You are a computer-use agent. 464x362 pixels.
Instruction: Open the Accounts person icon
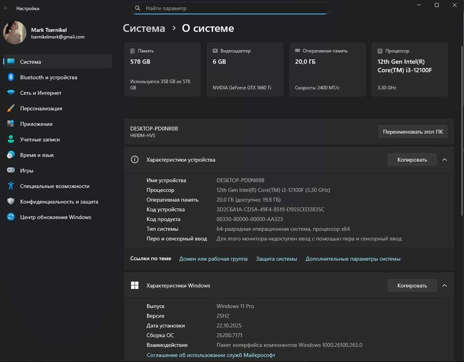tap(10, 139)
